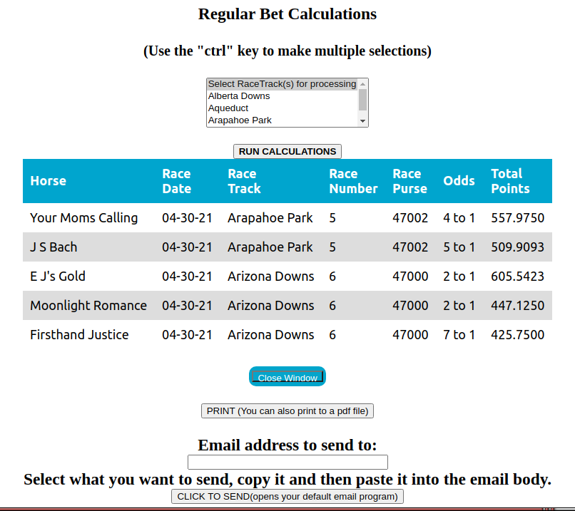Focus the email address input field
Image resolution: width=575 pixels, height=511 pixels.
coord(287,462)
